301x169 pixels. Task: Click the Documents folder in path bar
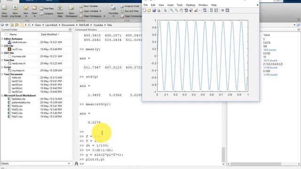pyautogui.click(x=68, y=25)
